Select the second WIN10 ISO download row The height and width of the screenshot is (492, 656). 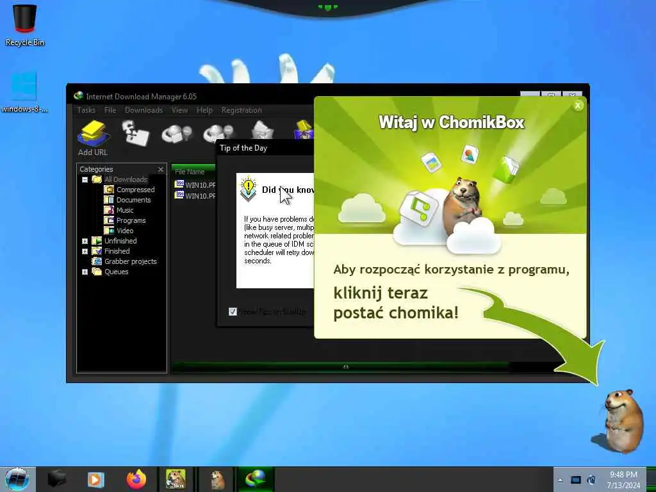tap(195, 195)
